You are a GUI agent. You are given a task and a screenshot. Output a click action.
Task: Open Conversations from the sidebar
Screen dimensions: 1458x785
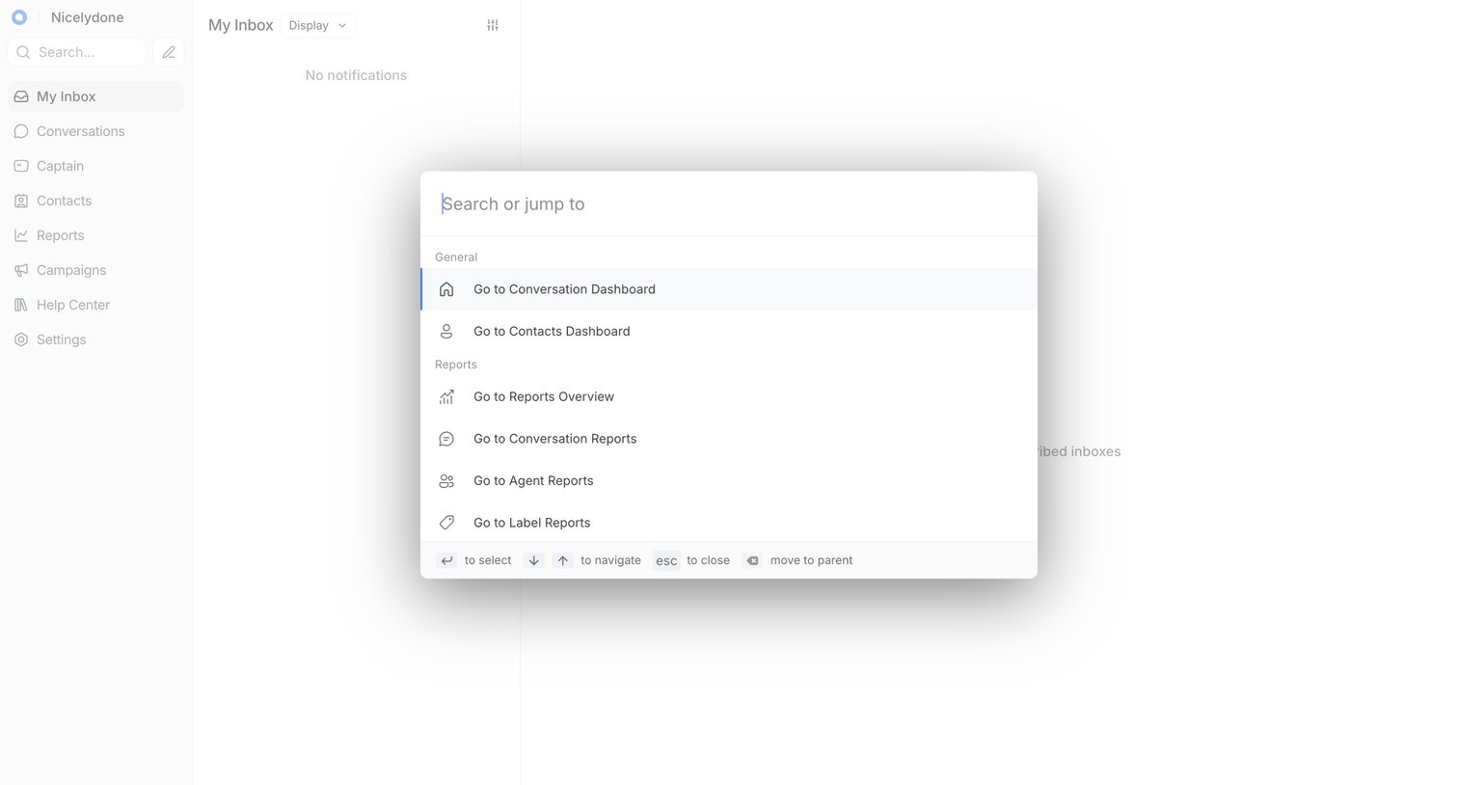(95, 131)
